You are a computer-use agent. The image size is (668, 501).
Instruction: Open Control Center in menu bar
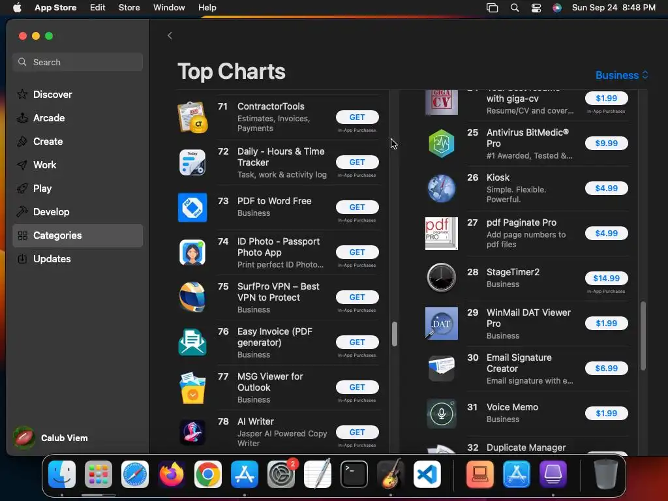[536, 8]
